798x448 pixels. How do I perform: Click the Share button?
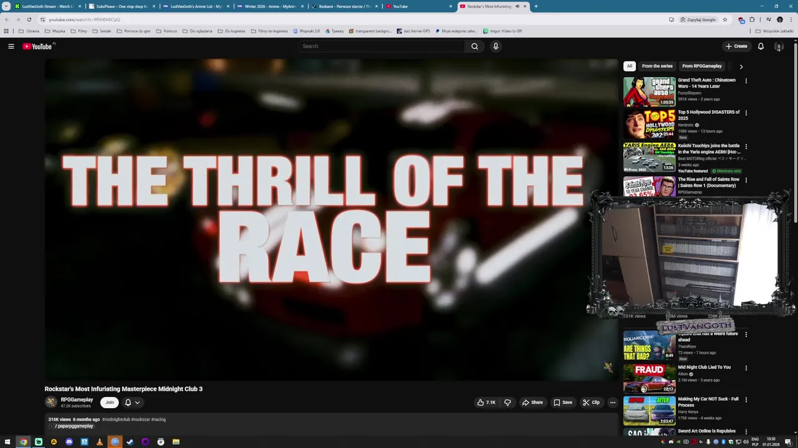(532, 403)
